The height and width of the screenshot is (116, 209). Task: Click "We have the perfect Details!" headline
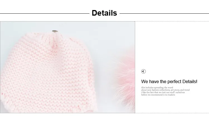click(x=169, y=81)
